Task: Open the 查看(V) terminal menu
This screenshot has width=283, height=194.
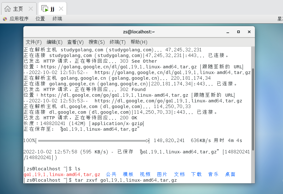Action: pyautogui.click(x=75, y=42)
